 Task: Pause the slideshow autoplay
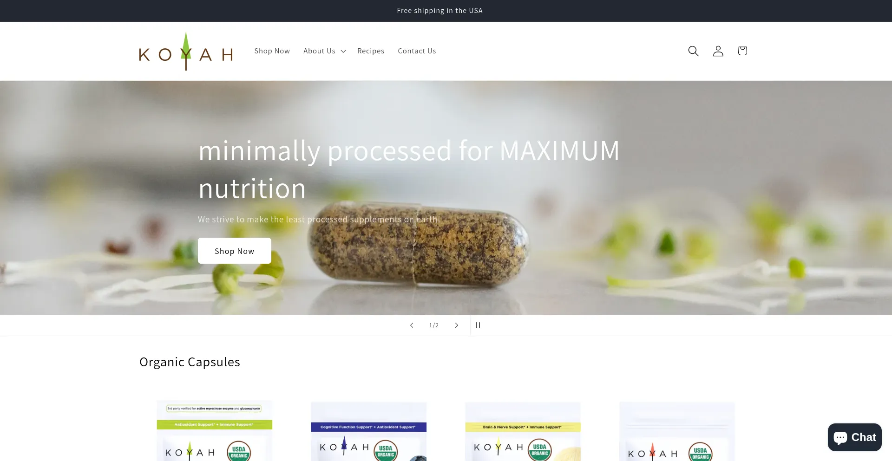coord(478,325)
